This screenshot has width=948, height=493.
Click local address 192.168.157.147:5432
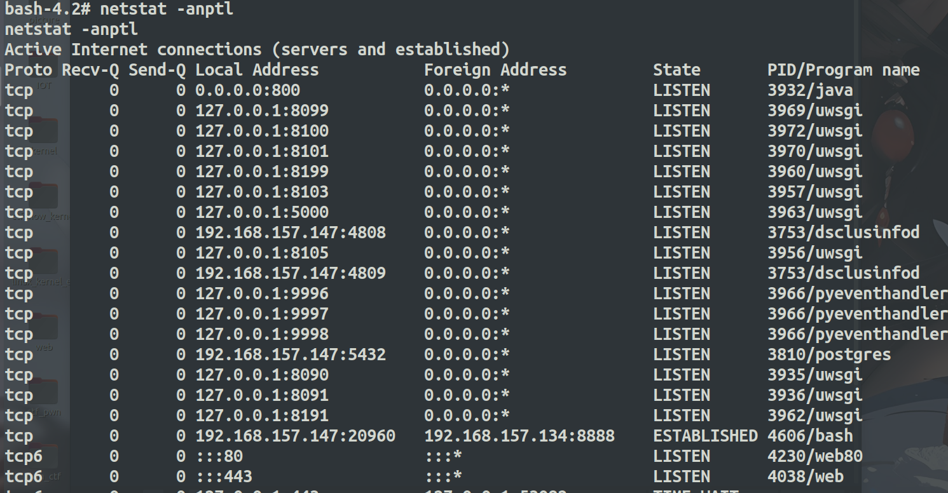pos(290,355)
